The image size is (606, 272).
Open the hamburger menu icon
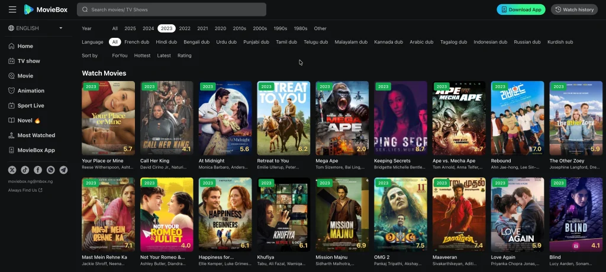[12, 9]
